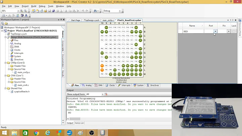Viewport: 242px width, 136px height.
Task: Clear the output window contents icon
Action: pos(106,94)
